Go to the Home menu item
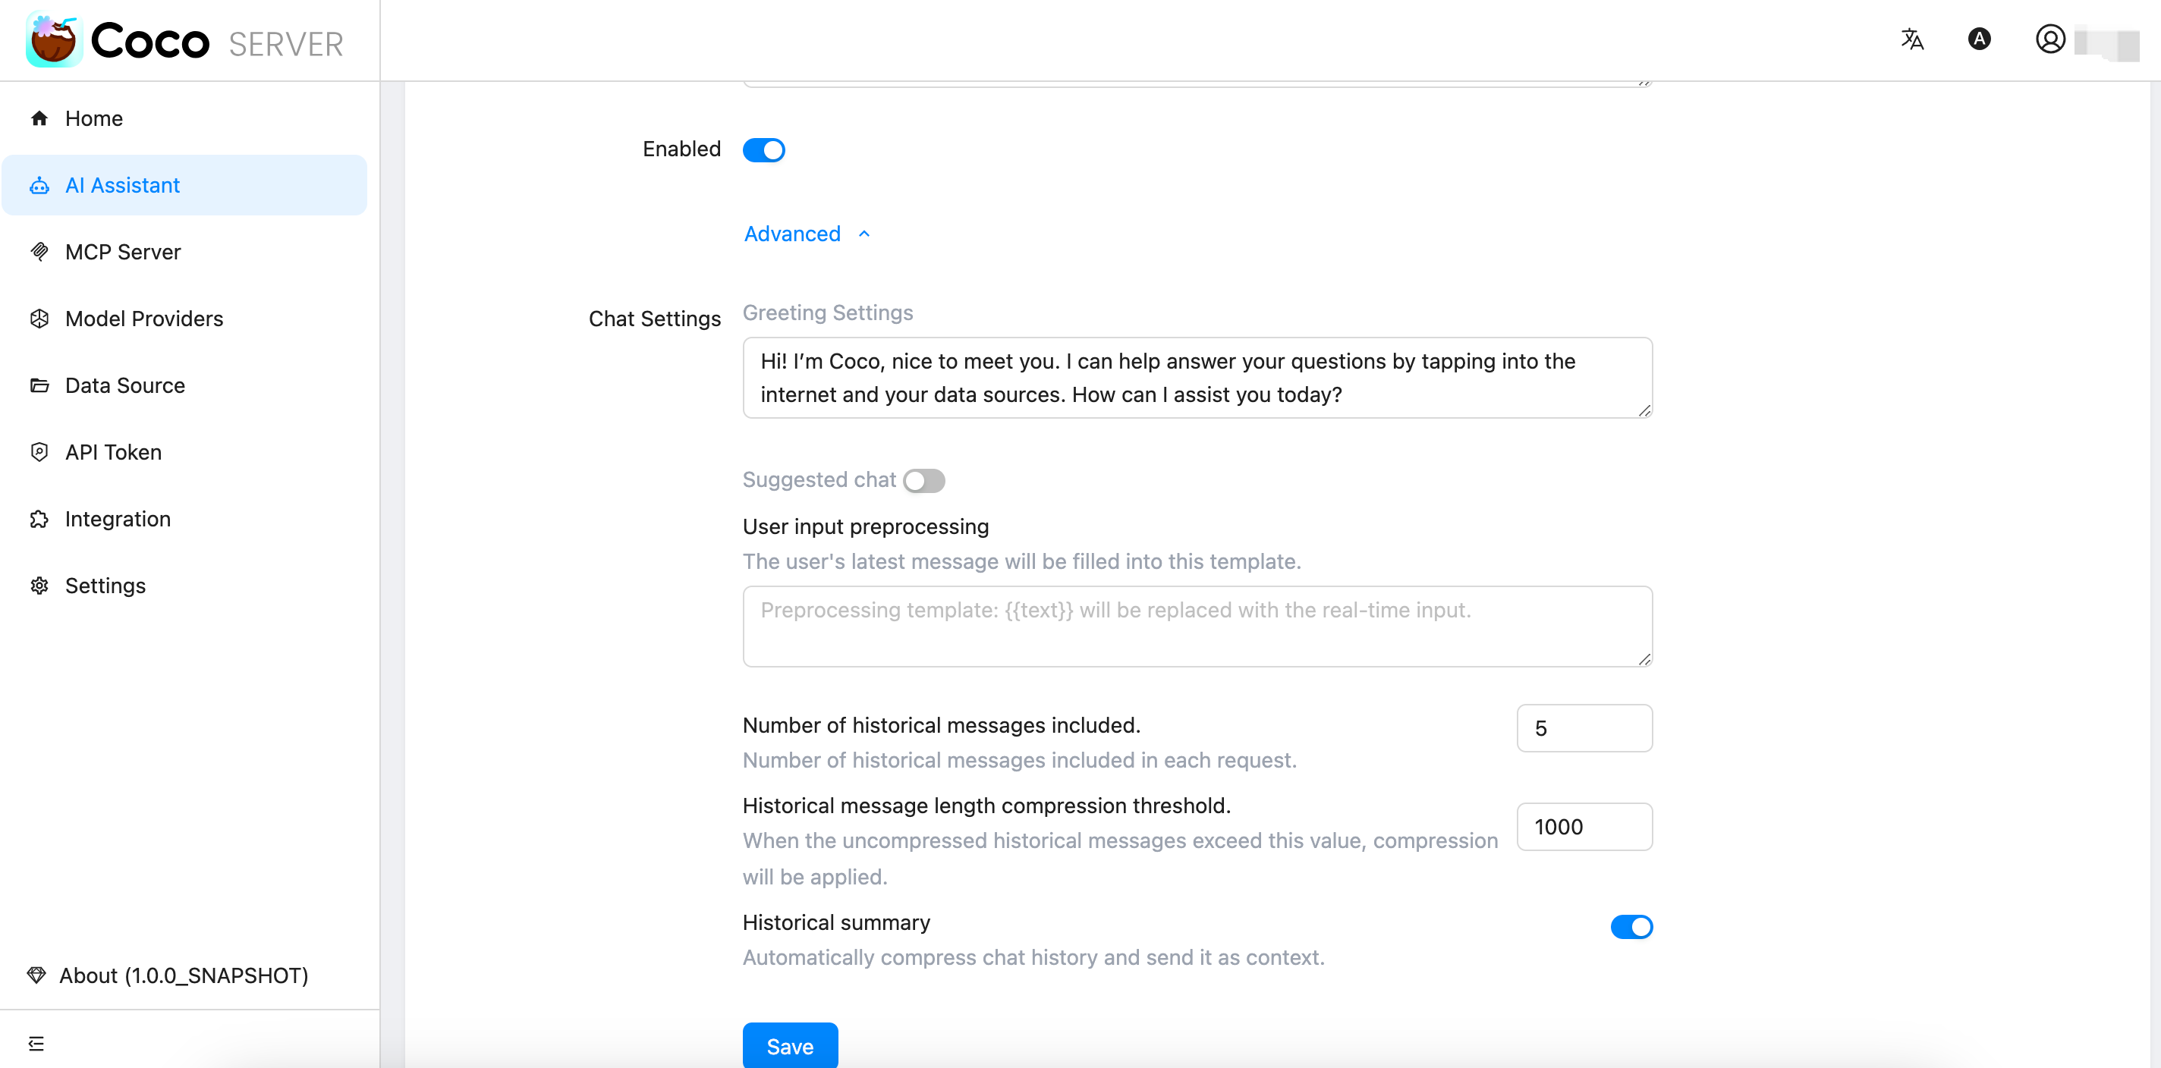The image size is (2161, 1068). coord(184,118)
